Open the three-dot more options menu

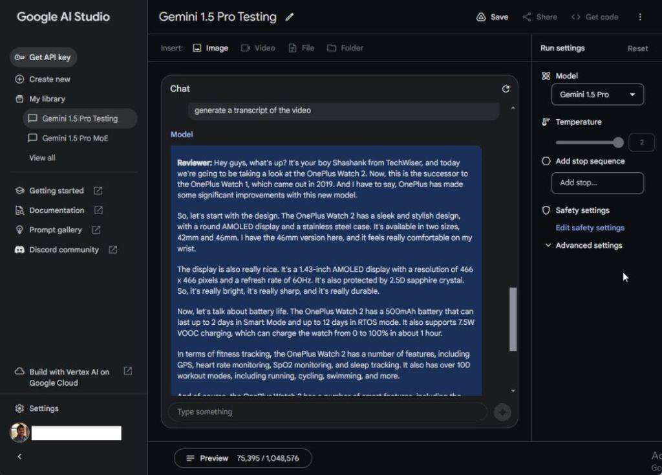click(640, 17)
